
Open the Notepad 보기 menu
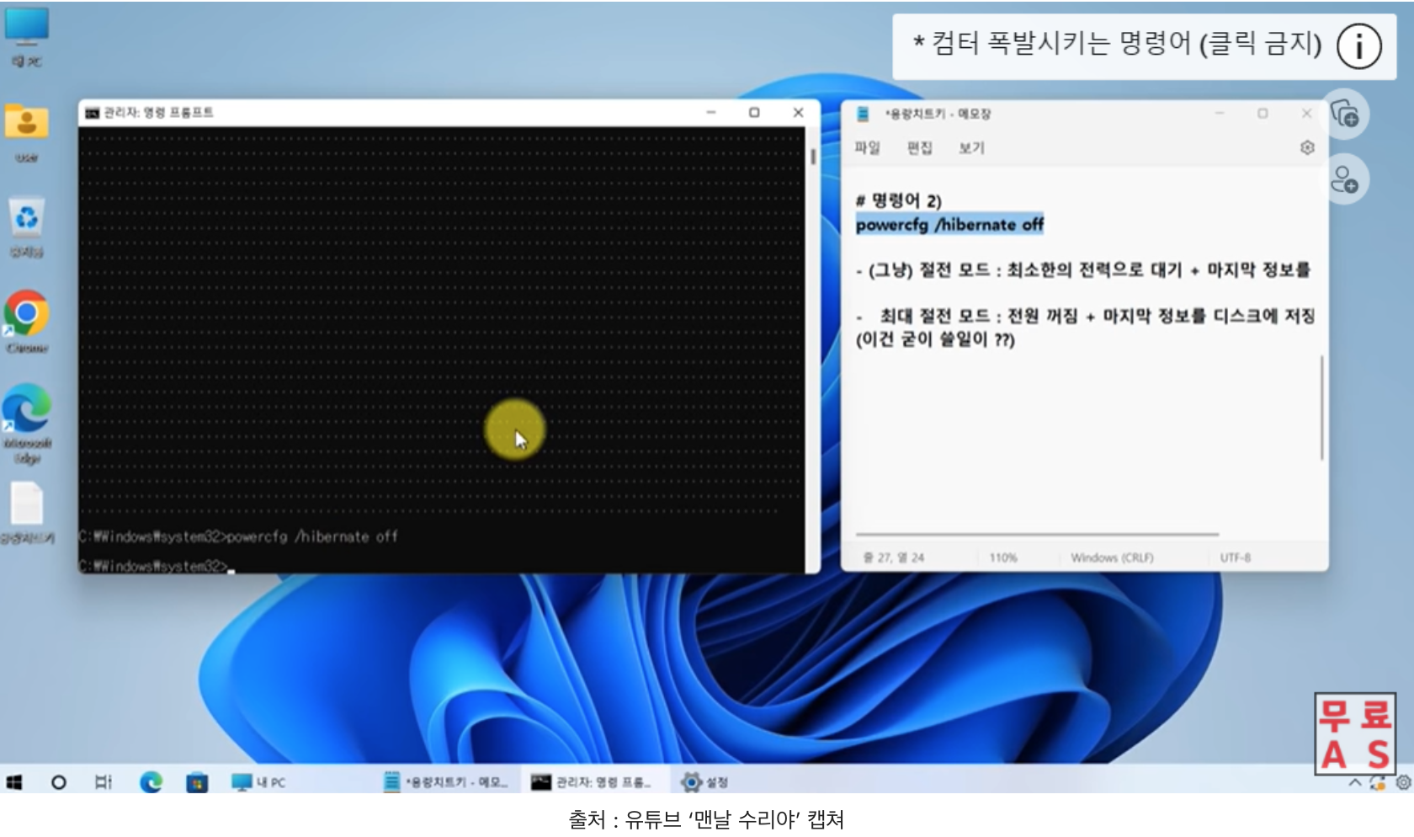[971, 148]
